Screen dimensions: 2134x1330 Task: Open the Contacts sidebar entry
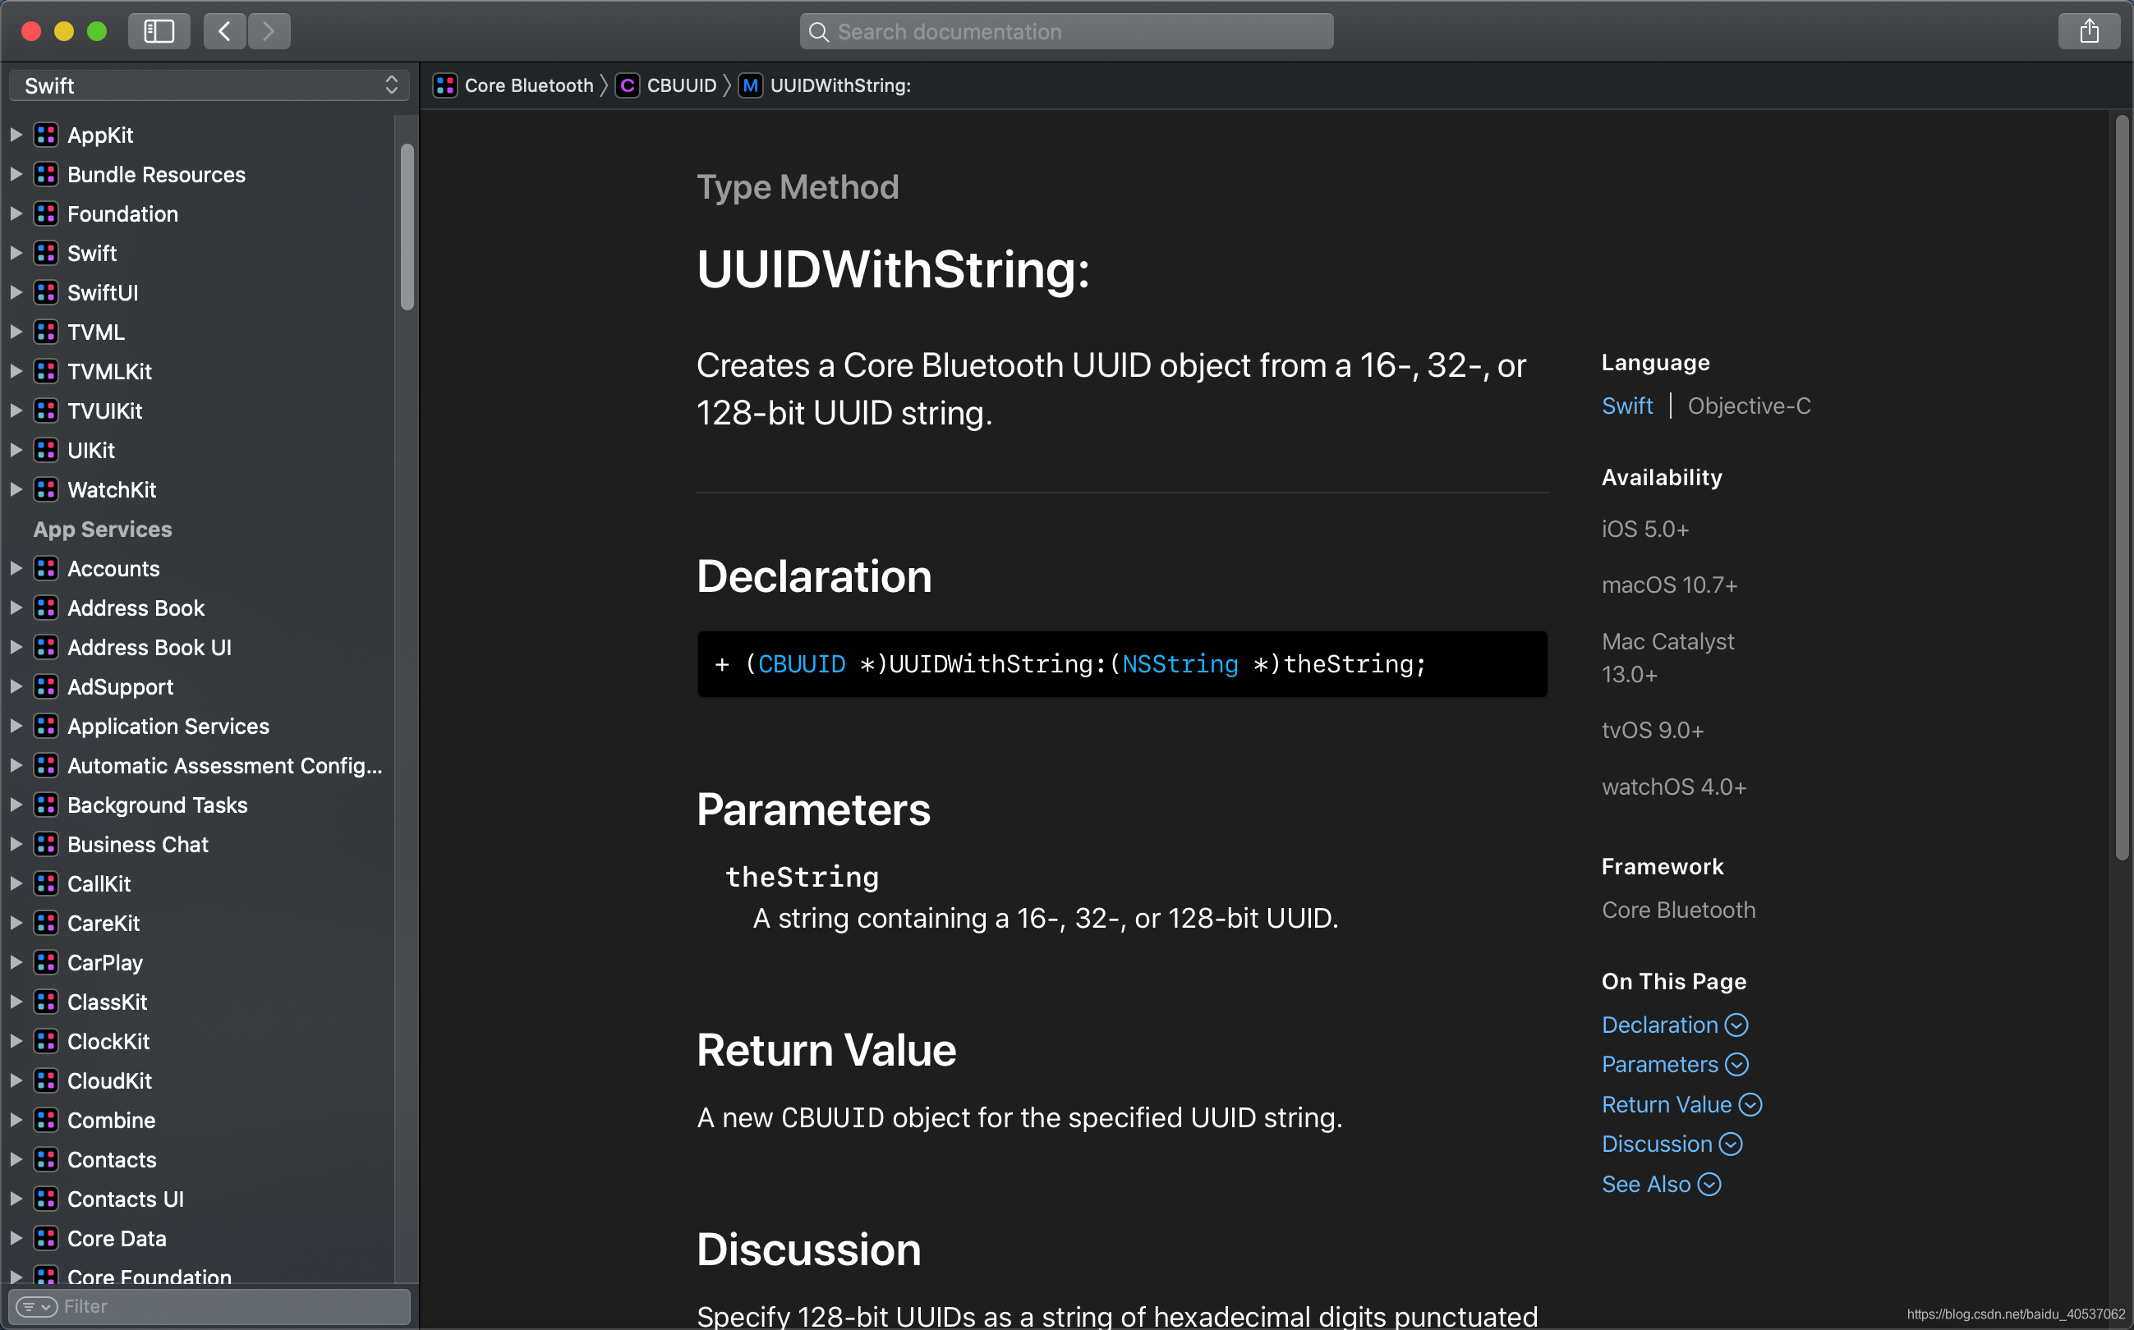pos(112,1159)
